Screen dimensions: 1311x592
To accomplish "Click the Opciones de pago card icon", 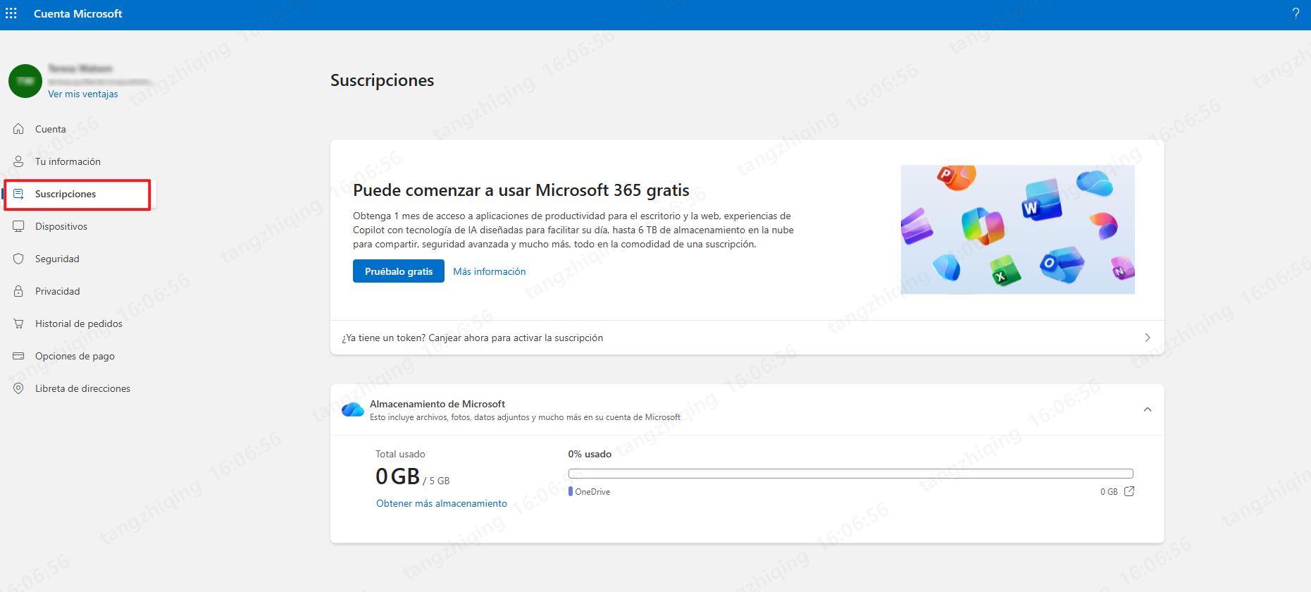I will point(18,356).
